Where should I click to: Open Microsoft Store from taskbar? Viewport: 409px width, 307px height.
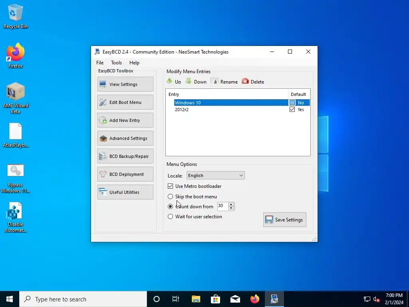coord(215,299)
